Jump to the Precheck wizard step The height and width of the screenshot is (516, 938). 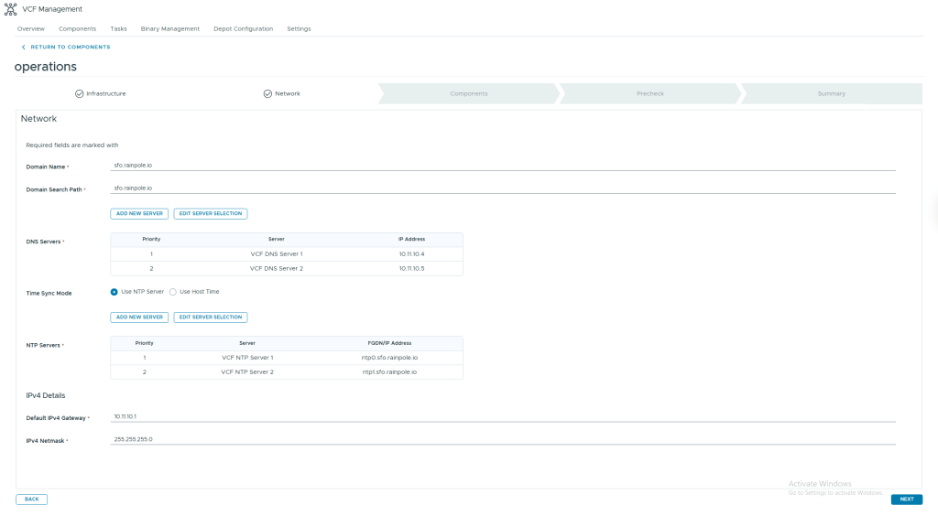pos(649,93)
